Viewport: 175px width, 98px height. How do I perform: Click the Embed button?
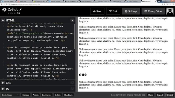[170, 95]
